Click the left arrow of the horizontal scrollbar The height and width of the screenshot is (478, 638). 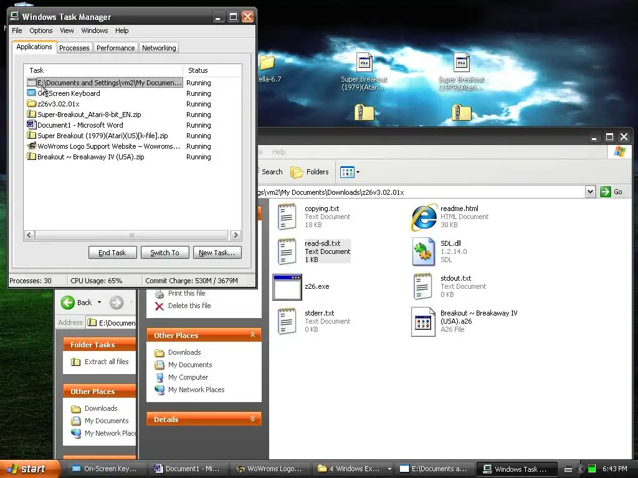tap(29, 235)
